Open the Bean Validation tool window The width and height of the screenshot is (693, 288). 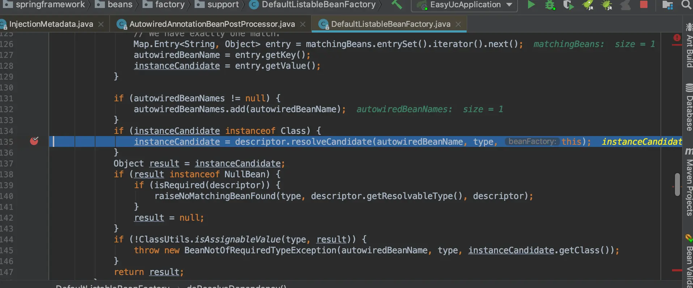(689, 261)
